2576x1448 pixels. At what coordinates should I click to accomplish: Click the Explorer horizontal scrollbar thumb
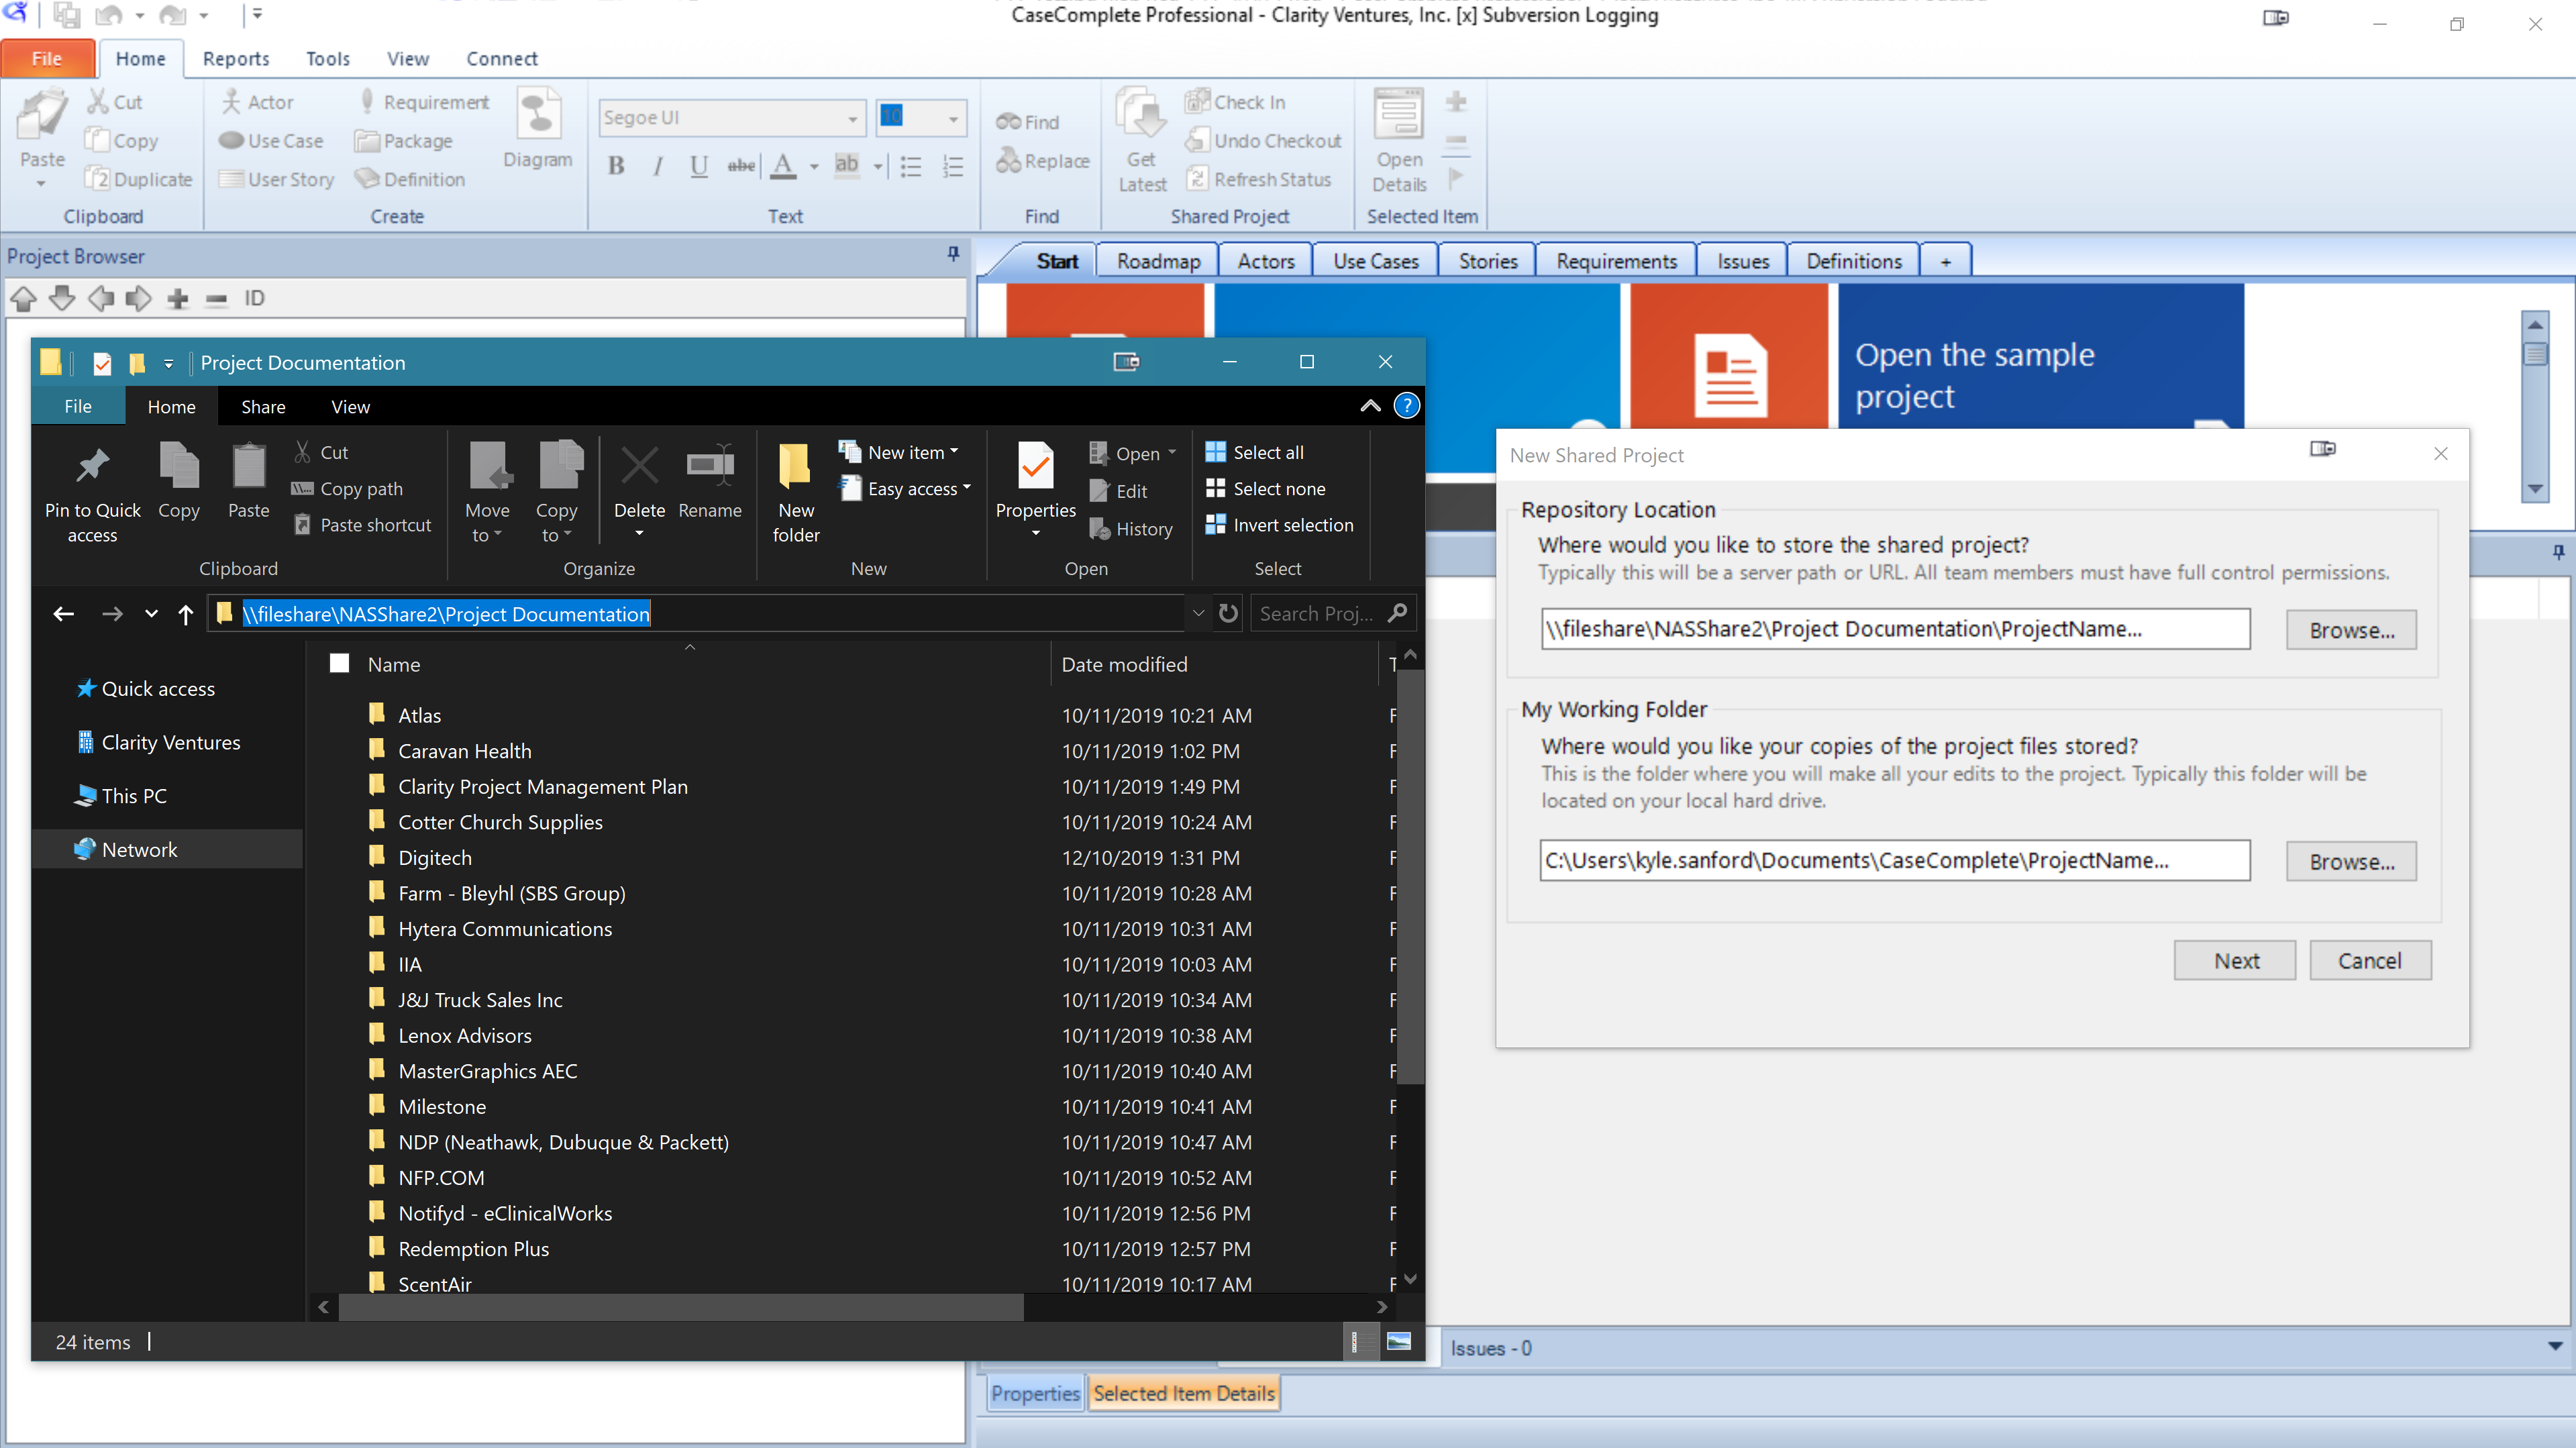tap(681, 1306)
